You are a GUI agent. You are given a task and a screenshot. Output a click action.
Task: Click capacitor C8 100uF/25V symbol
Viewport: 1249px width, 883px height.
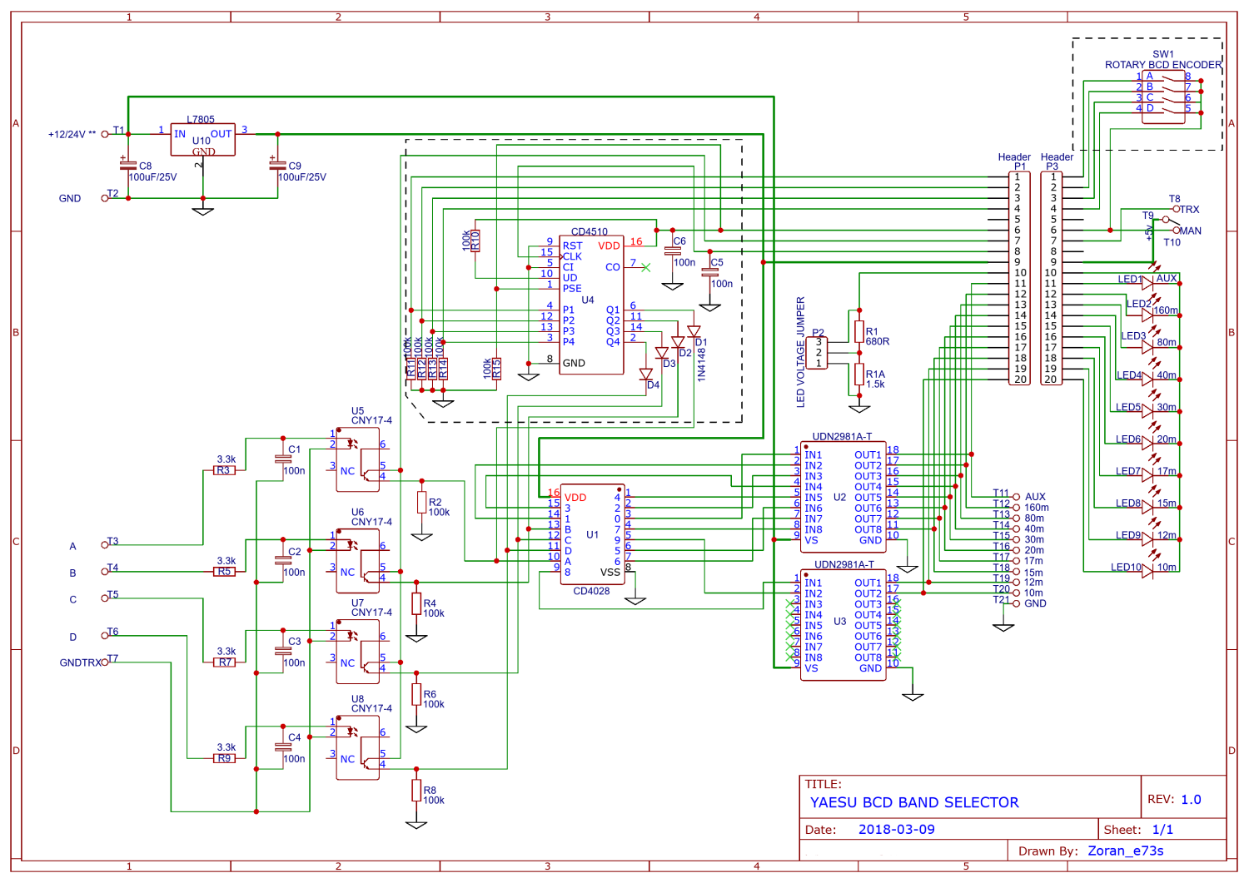pyautogui.click(x=127, y=165)
